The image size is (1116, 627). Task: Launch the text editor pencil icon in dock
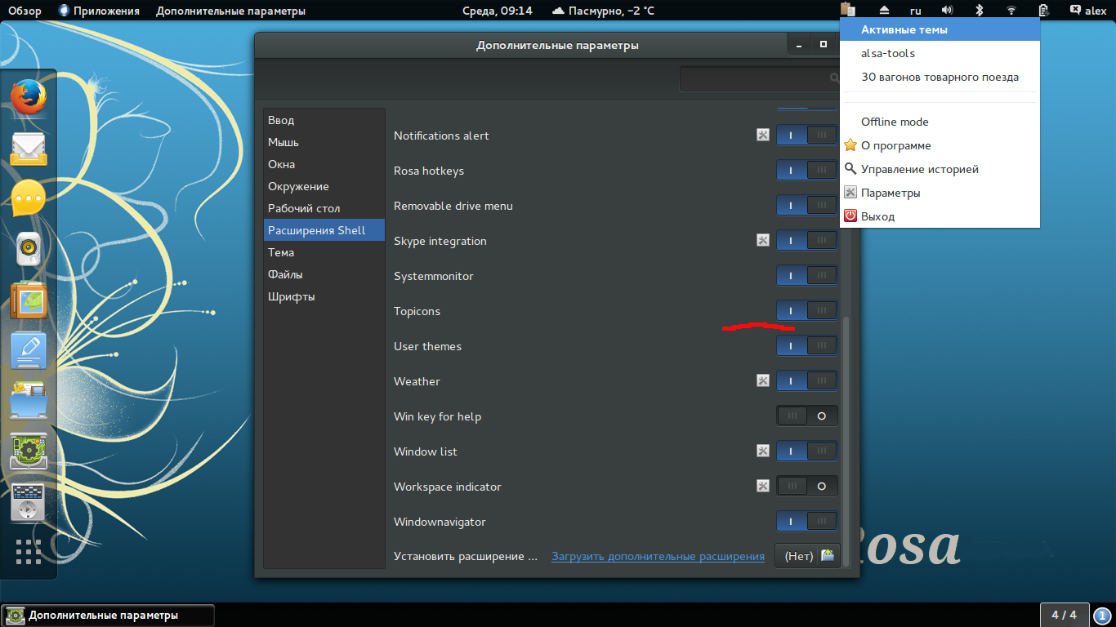(29, 350)
